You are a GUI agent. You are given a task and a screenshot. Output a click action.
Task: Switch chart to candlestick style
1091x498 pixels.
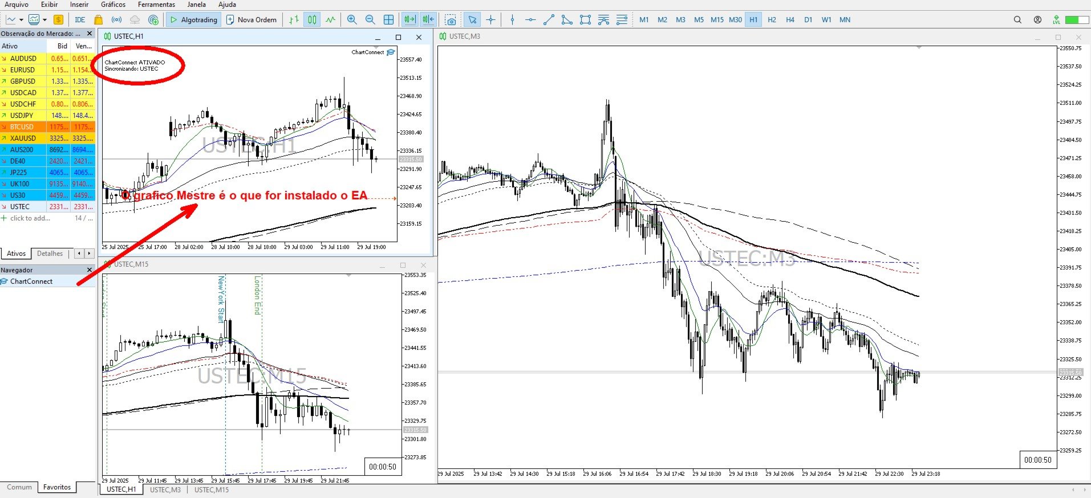(312, 20)
